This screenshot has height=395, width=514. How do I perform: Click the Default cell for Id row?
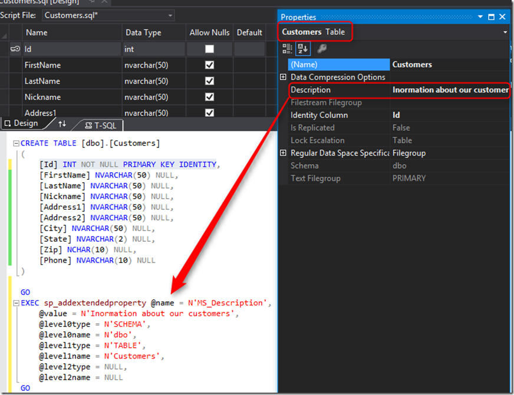tap(249, 49)
